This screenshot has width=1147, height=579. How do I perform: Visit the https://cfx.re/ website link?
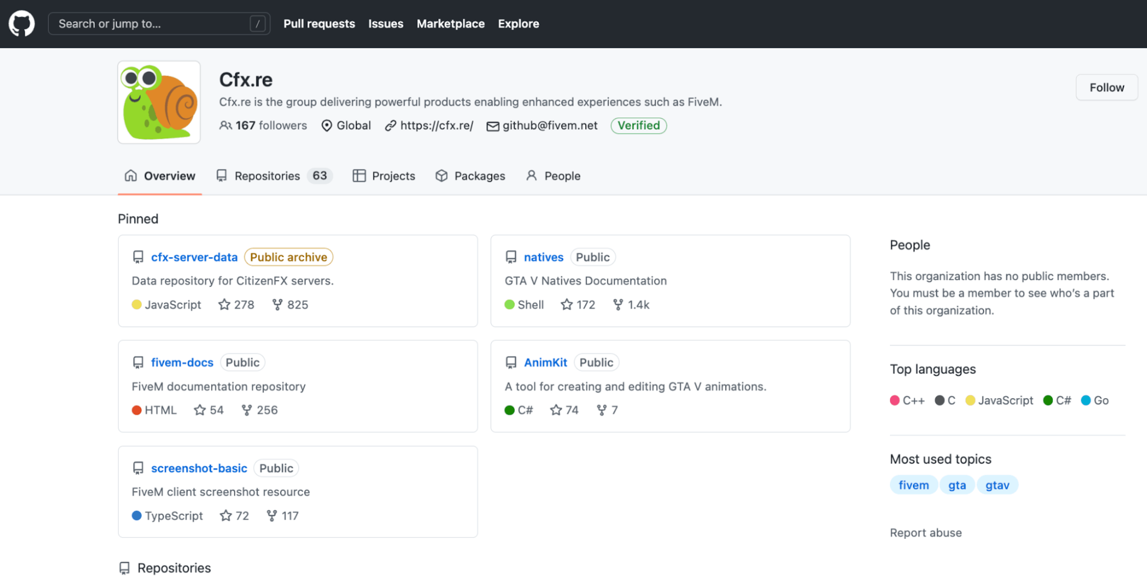[x=437, y=125]
